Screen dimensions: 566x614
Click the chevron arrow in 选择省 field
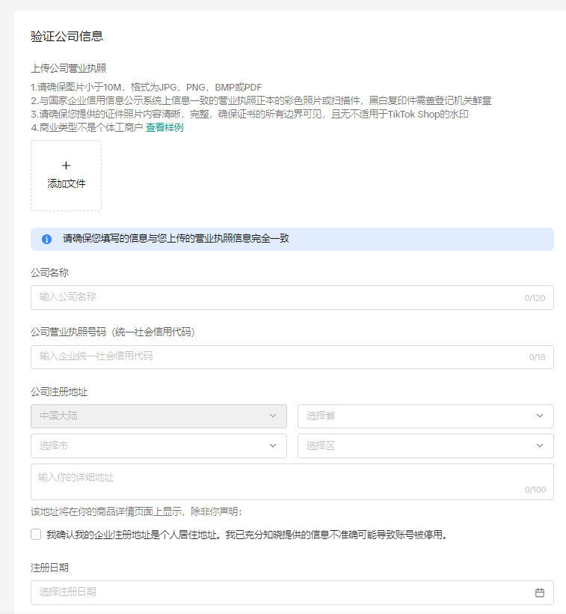(x=540, y=416)
